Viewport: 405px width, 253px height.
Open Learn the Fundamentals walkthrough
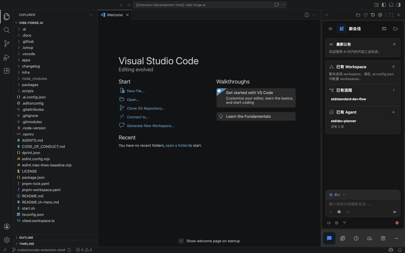256,116
